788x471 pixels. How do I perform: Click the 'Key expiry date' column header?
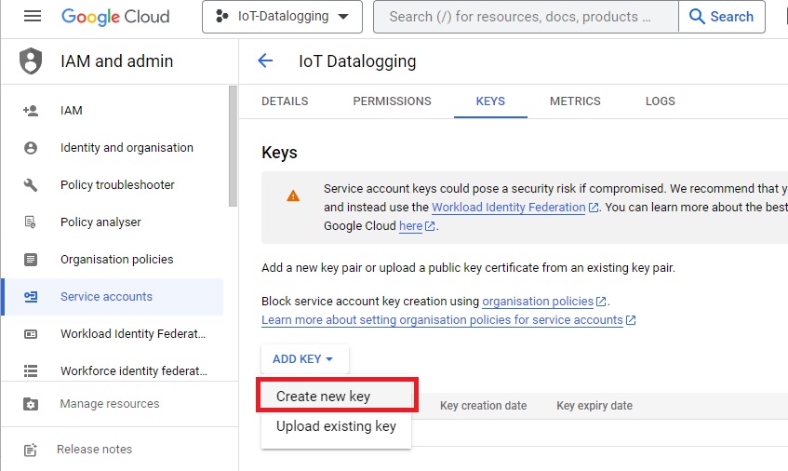(594, 406)
